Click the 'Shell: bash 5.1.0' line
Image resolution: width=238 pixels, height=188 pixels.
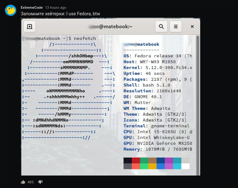tap(147, 85)
